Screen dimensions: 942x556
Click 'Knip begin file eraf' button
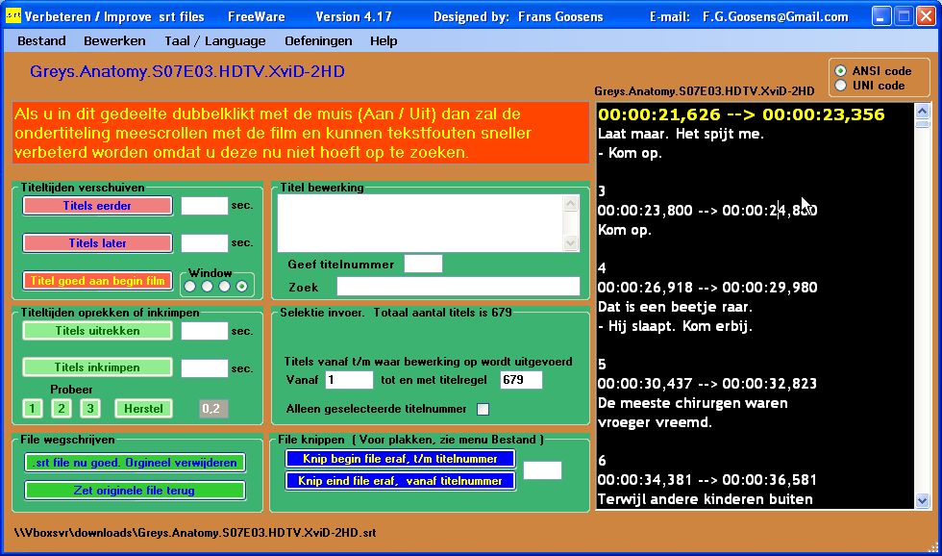coord(400,459)
